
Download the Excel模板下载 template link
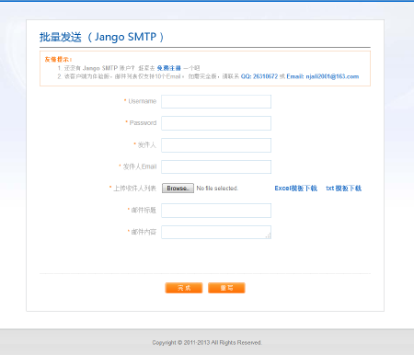(295, 189)
